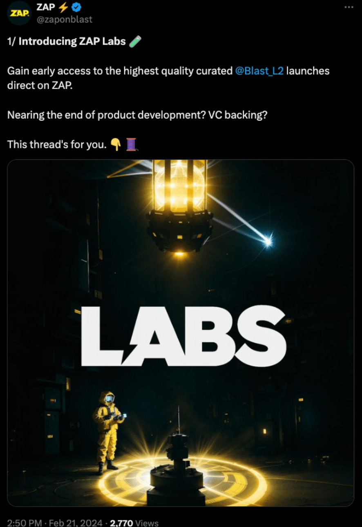Open the ZAP profile avatar

pyautogui.click(x=19, y=13)
